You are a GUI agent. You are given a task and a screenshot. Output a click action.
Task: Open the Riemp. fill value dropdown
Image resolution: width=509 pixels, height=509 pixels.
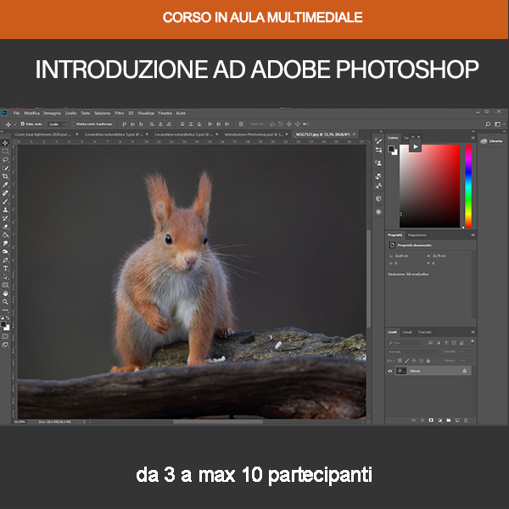[471, 361]
